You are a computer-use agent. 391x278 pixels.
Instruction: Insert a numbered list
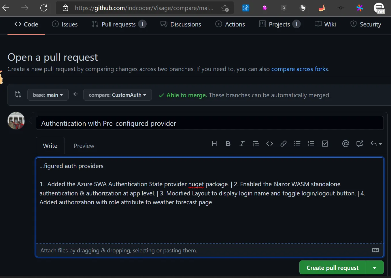point(311,144)
